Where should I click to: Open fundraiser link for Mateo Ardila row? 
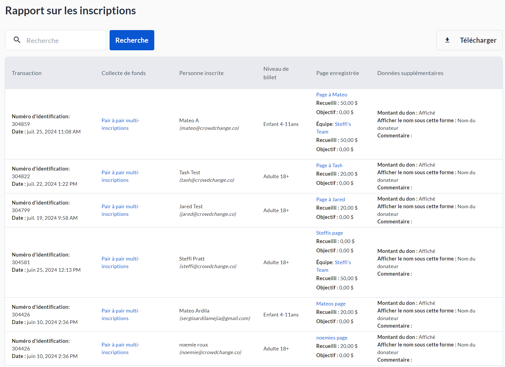tap(120, 314)
